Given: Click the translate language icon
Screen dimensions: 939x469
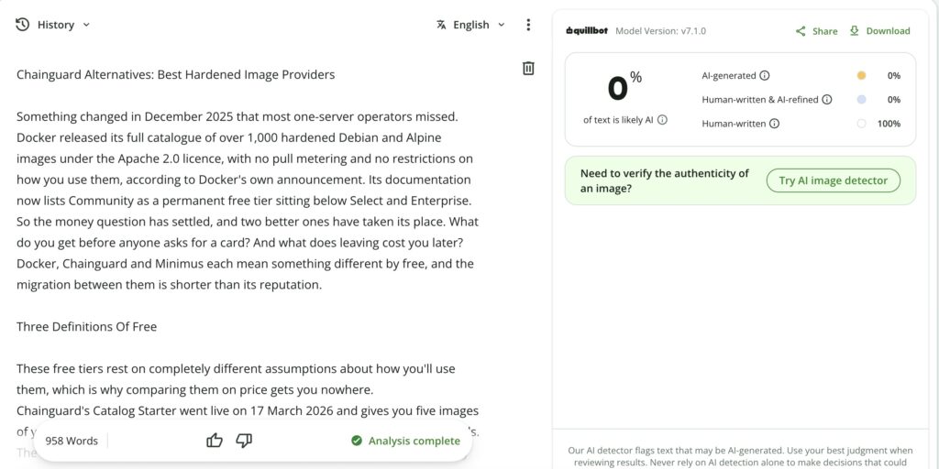Looking at the screenshot, I should (x=441, y=25).
